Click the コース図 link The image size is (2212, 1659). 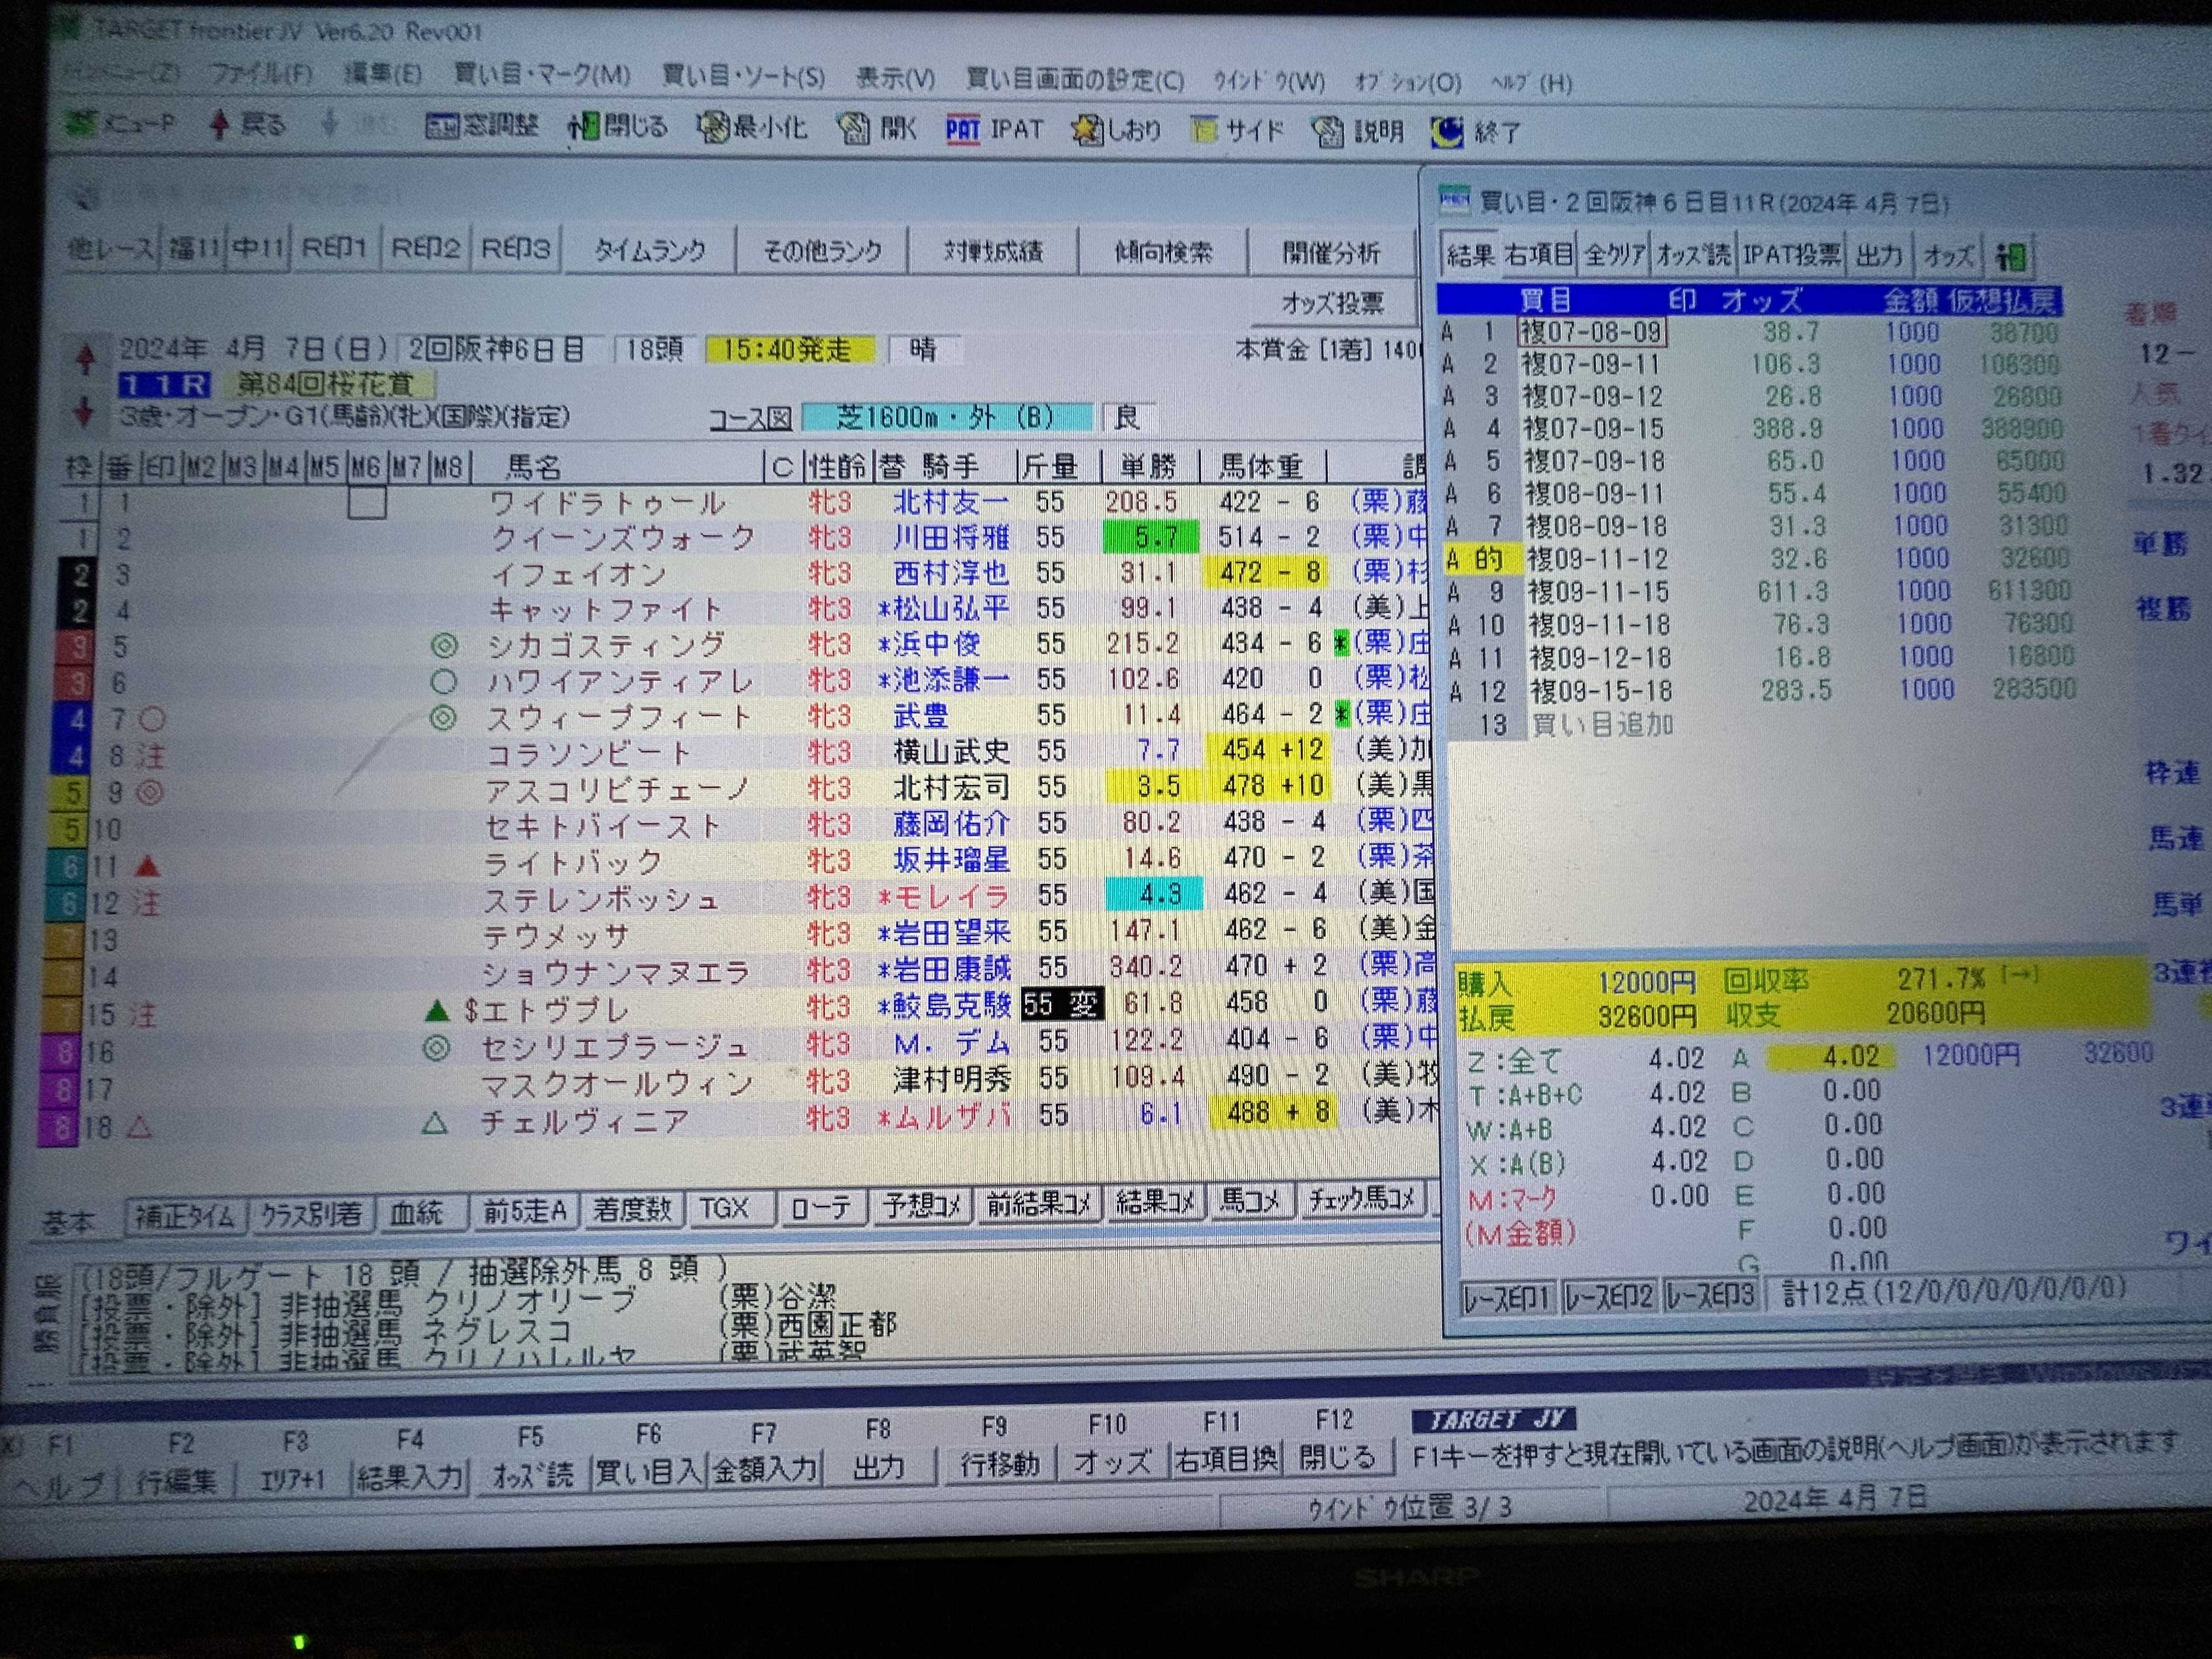(x=750, y=419)
